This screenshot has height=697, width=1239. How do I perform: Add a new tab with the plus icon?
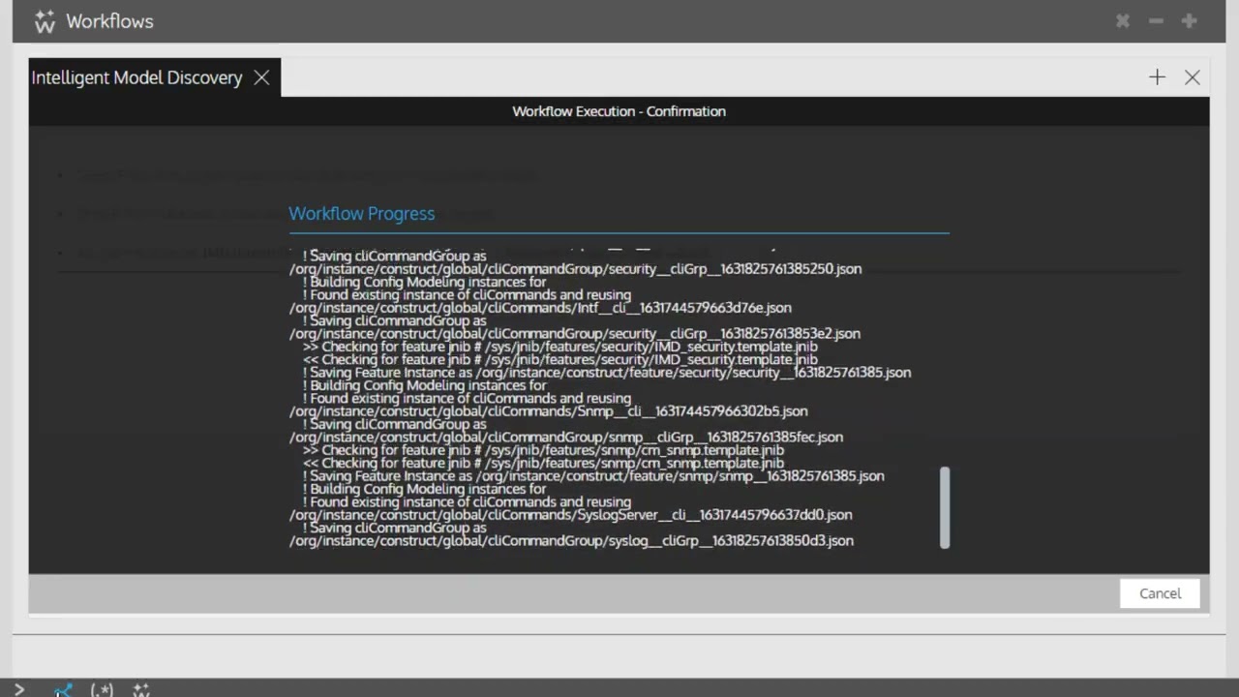(x=1157, y=77)
